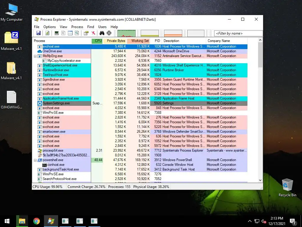Open the taskbar clock showing 2:13 PM
The height and width of the screenshot is (227, 302).
click(277, 221)
